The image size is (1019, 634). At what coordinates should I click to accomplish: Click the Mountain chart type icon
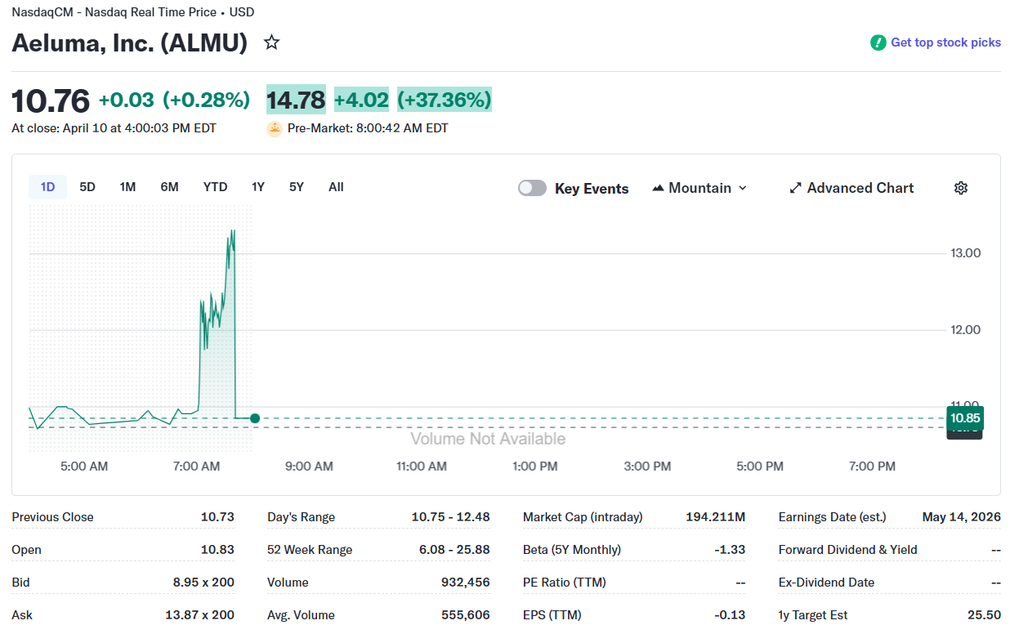[658, 188]
